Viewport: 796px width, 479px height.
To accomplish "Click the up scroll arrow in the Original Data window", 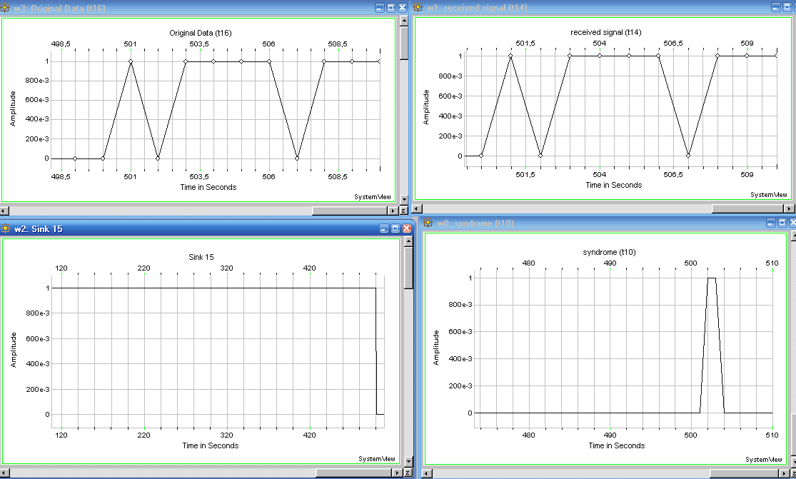I will (404, 21).
